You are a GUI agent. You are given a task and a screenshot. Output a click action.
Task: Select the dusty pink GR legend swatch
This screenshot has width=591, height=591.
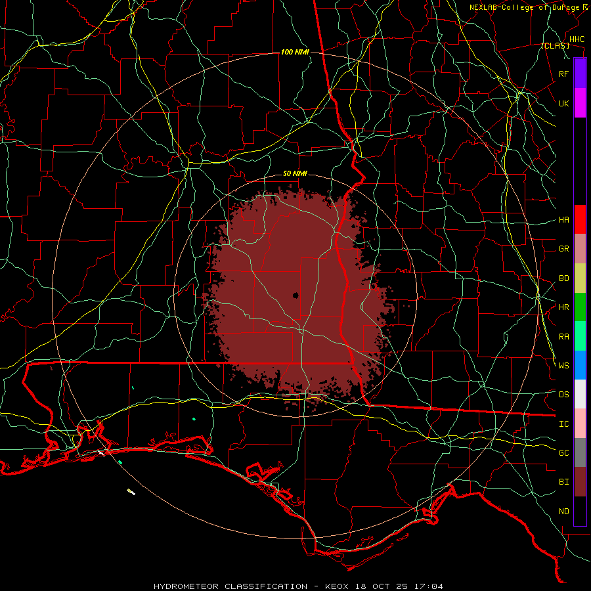[x=580, y=249]
